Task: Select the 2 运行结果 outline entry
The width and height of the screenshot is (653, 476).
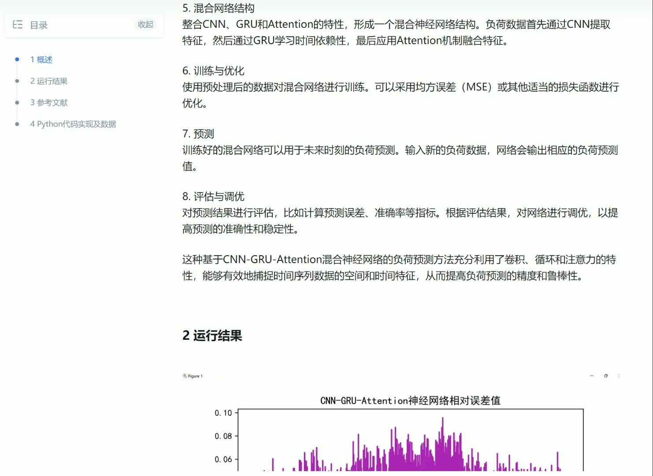Action: point(48,81)
